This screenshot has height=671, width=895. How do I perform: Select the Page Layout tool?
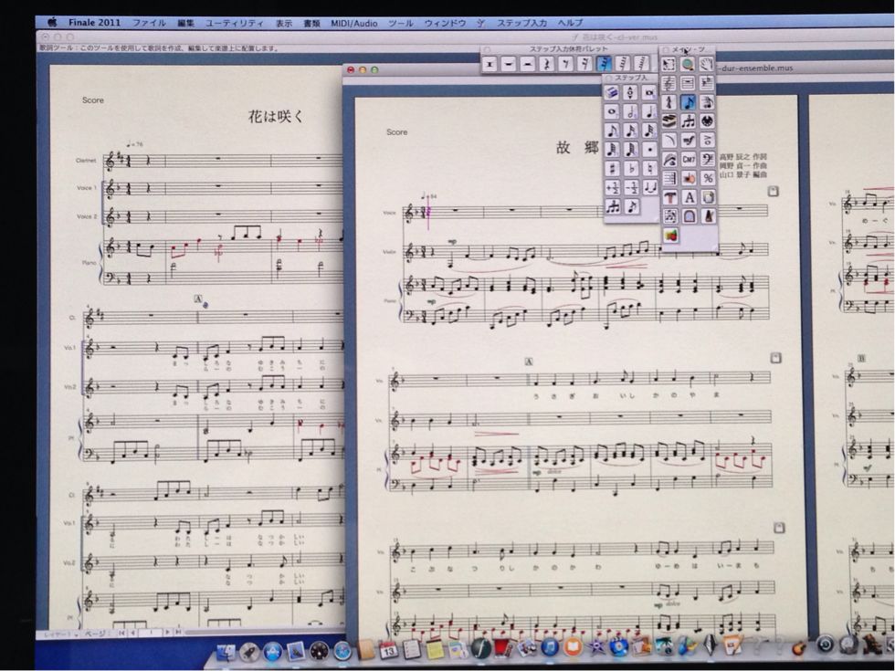(x=708, y=197)
